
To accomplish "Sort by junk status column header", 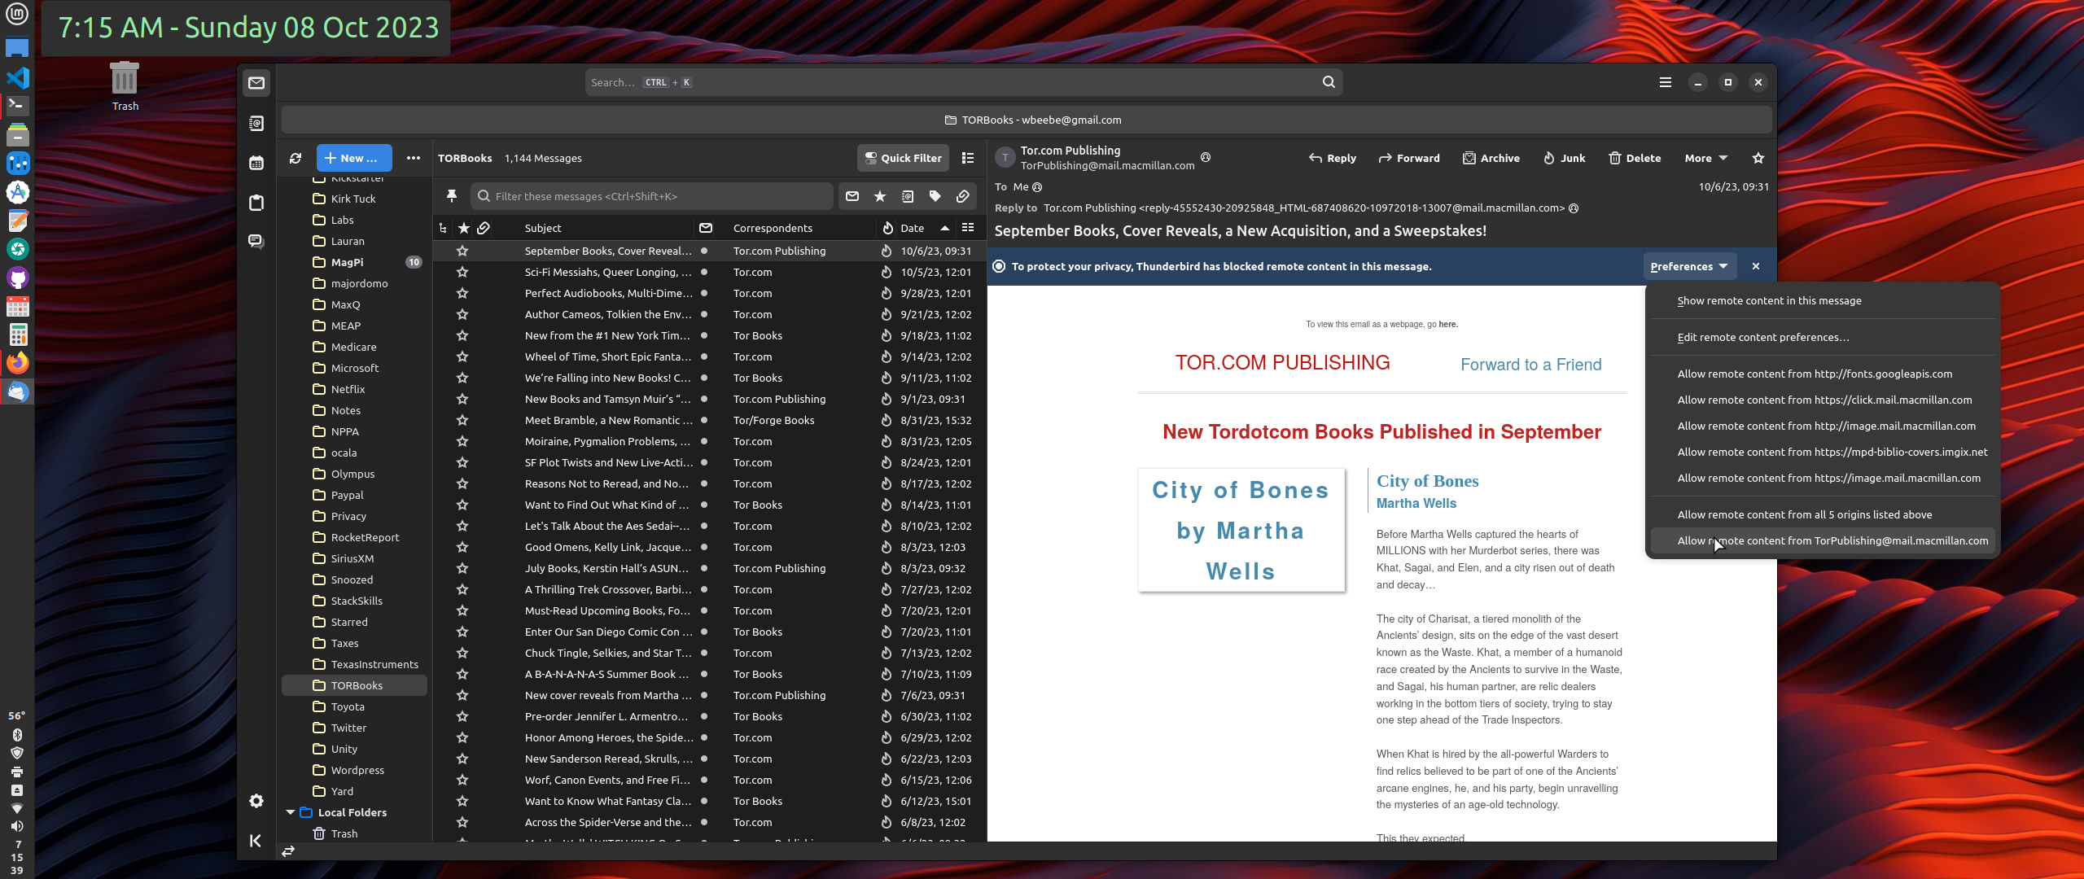I will [x=887, y=229].
